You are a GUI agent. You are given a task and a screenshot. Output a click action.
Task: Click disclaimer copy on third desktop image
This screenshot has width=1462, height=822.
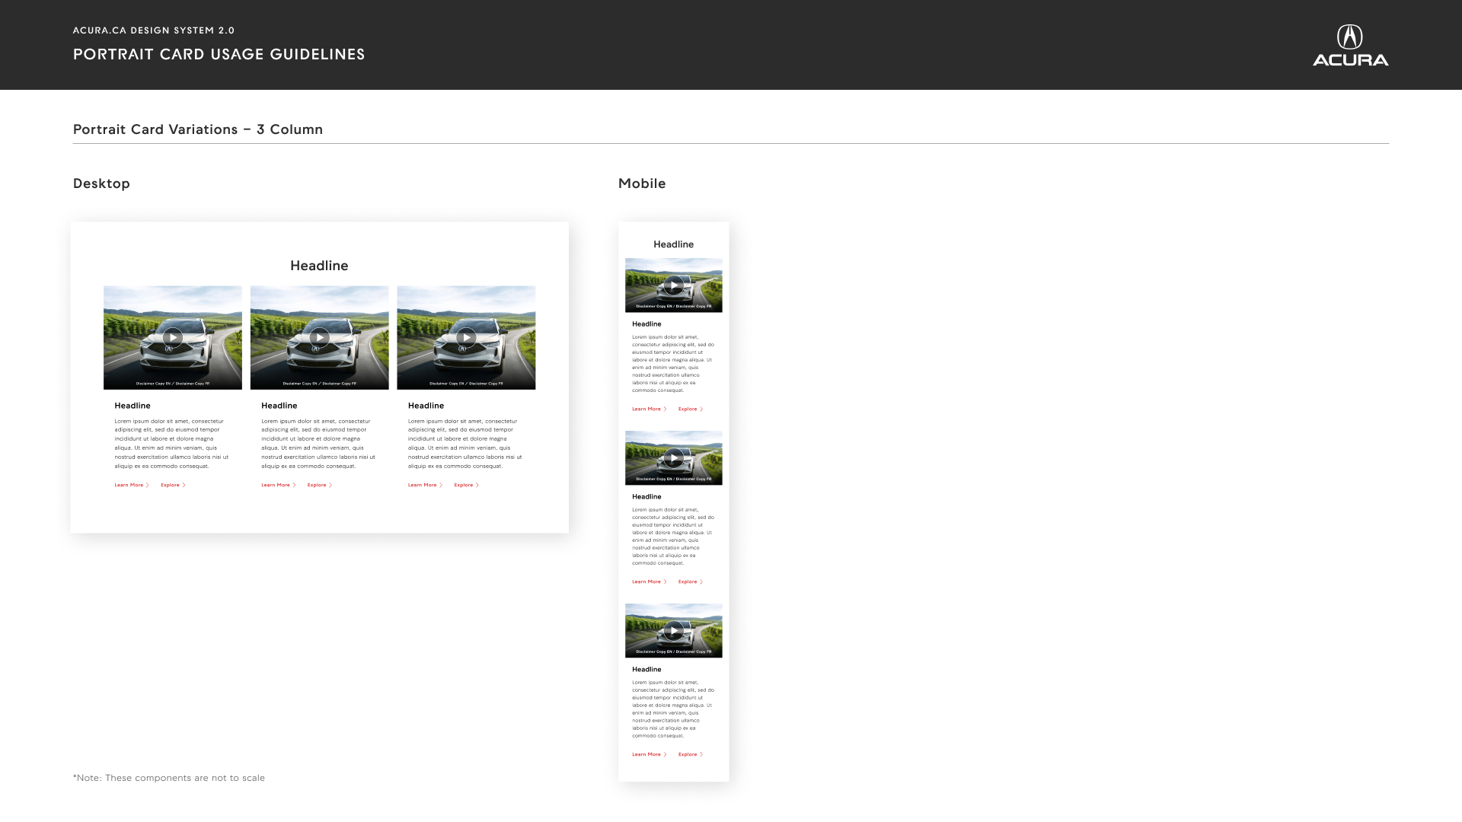click(466, 384)
